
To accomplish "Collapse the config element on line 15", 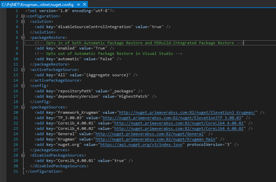I will click(23, 86).
